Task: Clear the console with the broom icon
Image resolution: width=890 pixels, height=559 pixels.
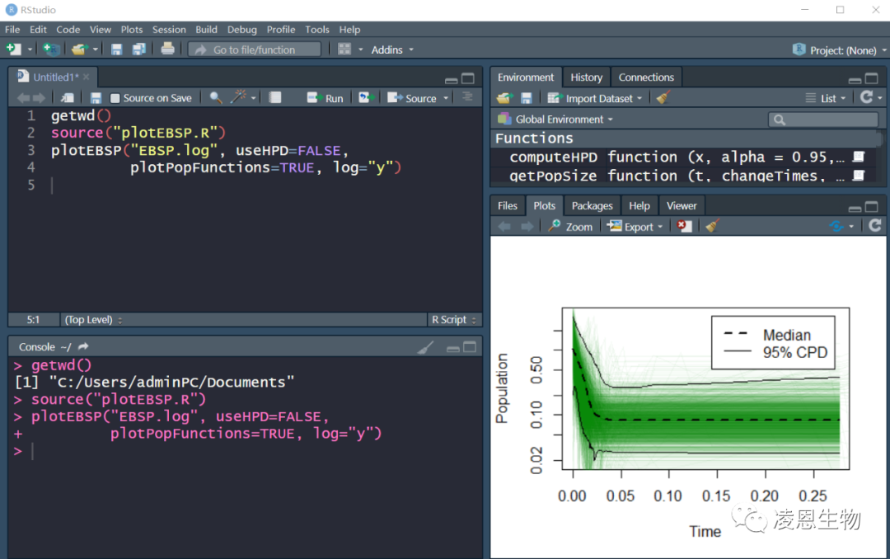Action: pos(425,347)
